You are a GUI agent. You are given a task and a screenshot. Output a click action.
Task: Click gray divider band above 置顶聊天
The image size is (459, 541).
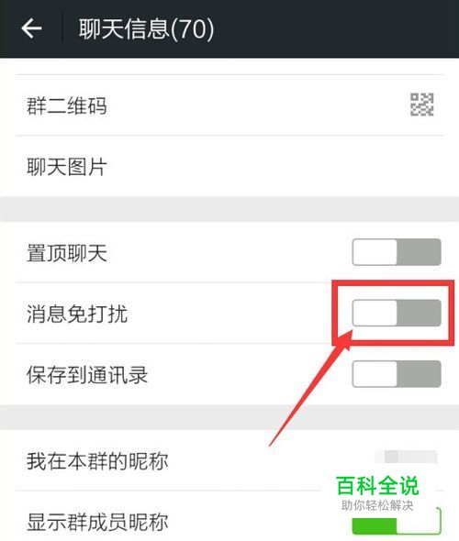229,209
